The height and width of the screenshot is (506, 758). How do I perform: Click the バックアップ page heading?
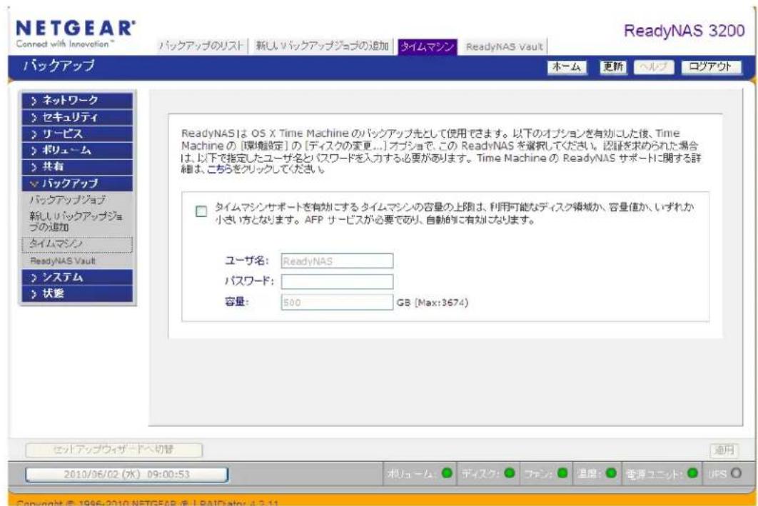pos(59,65)
